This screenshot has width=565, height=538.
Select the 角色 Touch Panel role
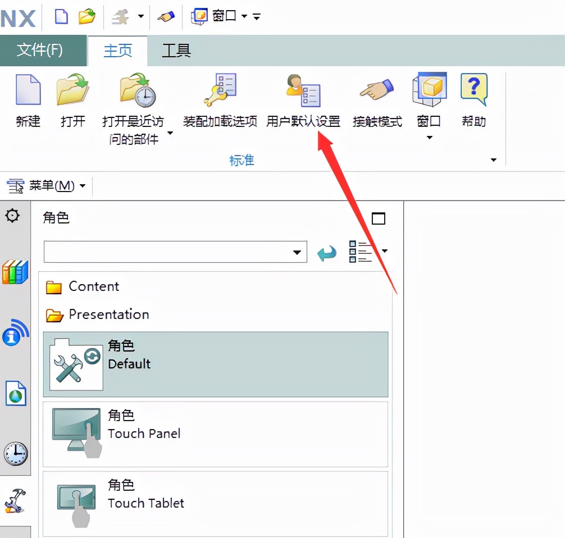pyautogui.click(x=216, y=434)
